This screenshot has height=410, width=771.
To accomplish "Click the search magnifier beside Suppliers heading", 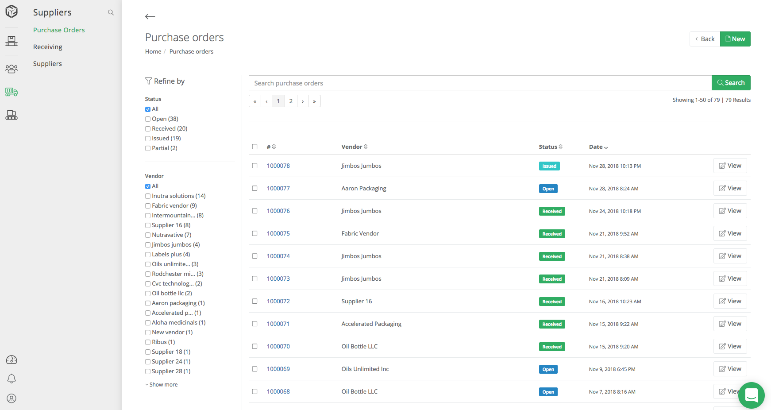I will point(111,12).
